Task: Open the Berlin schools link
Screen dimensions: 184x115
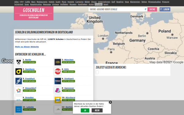Action: pos(28,59)
